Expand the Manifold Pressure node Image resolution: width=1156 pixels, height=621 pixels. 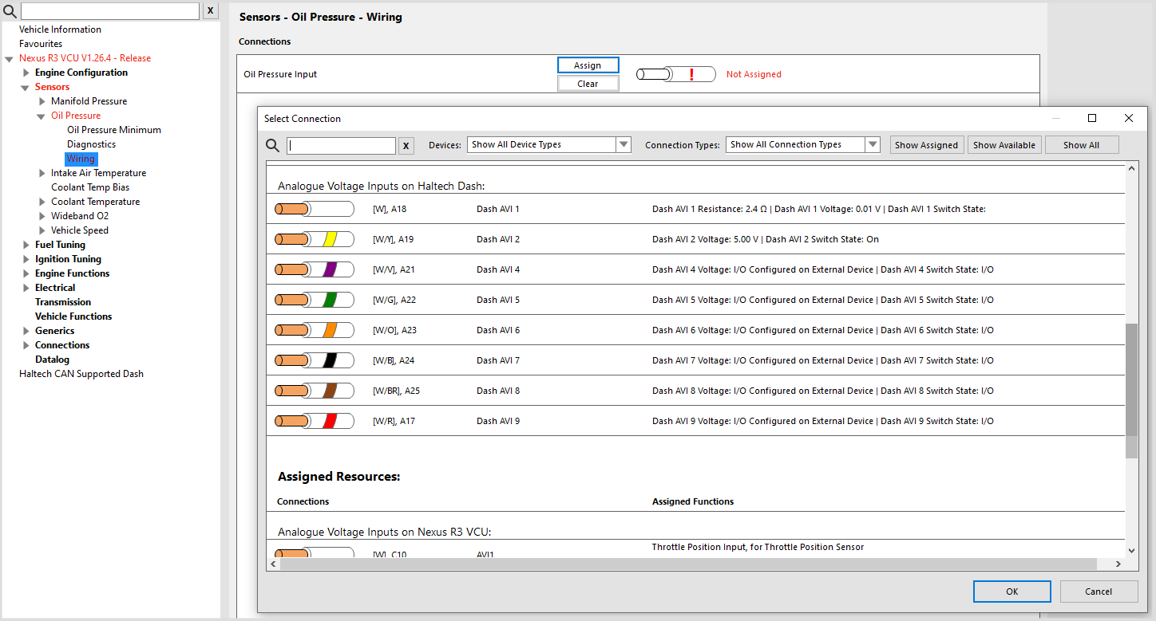[x=42, y=101]
